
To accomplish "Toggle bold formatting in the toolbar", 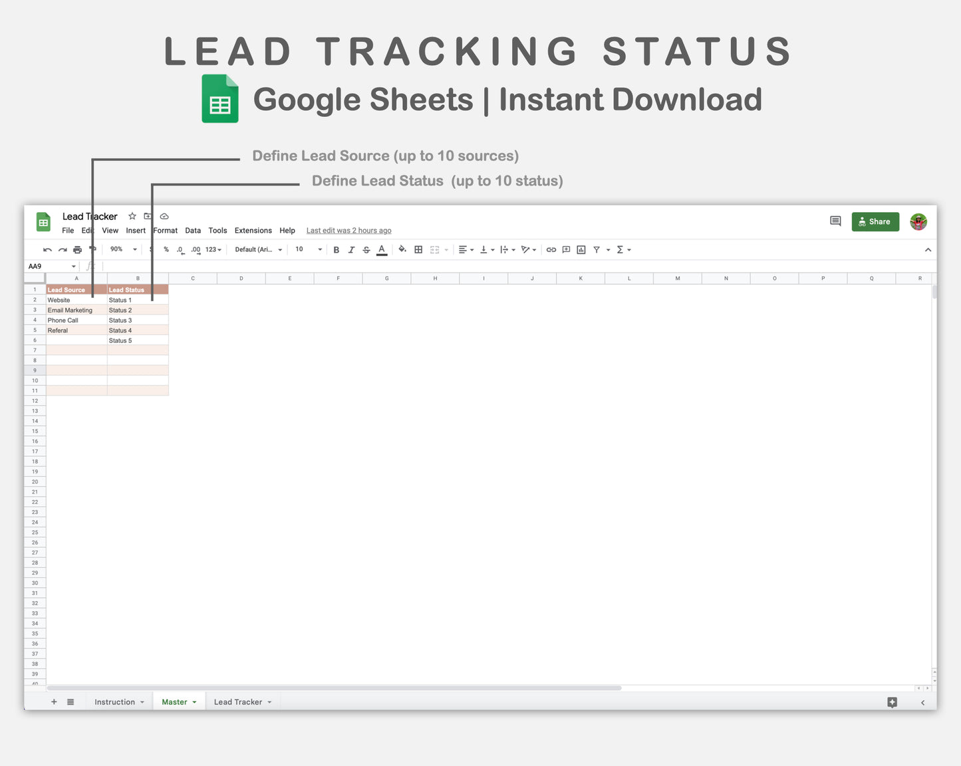I will point(337,249).
